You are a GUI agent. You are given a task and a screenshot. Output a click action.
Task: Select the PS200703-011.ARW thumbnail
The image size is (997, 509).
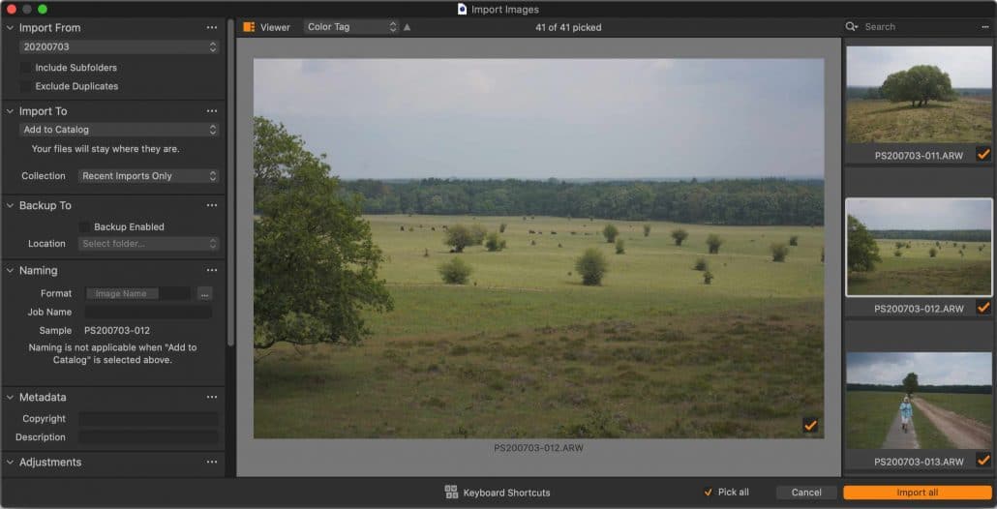[919, 94]
